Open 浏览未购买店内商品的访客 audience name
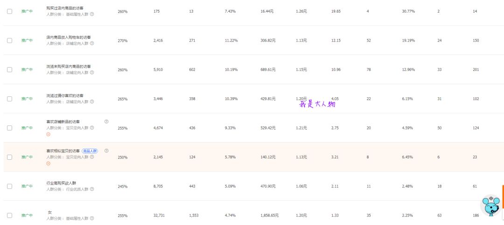The width and height of the screenshot is (504, 225). tap(68, 67)
